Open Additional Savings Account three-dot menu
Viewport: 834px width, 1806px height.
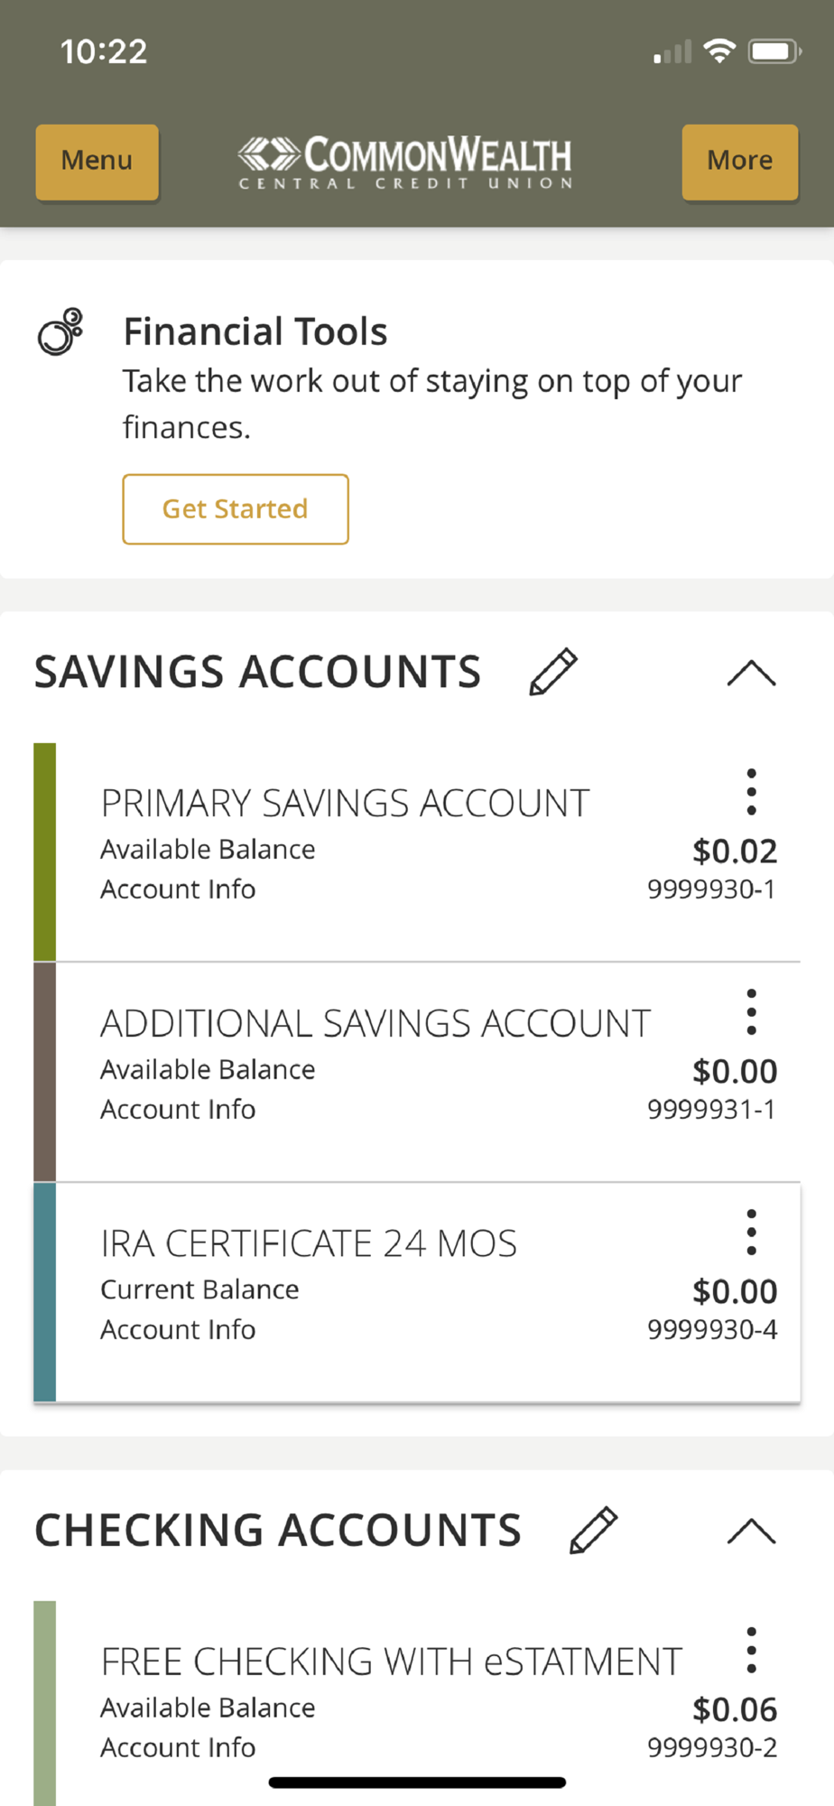751,1012
